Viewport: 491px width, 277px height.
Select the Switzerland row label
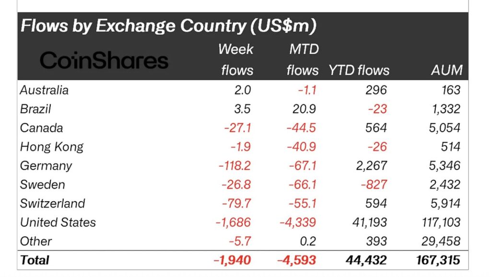[x=52, y=203]
